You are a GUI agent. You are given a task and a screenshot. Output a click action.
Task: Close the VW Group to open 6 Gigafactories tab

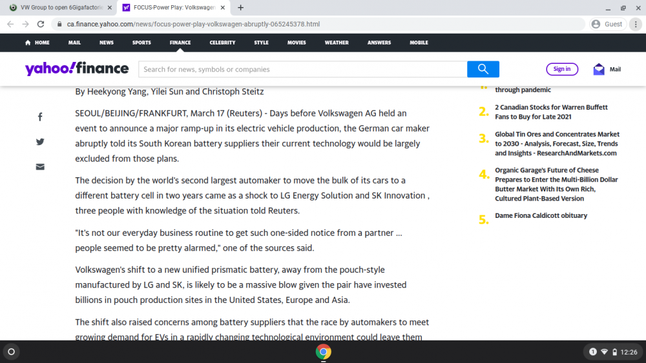110,7
